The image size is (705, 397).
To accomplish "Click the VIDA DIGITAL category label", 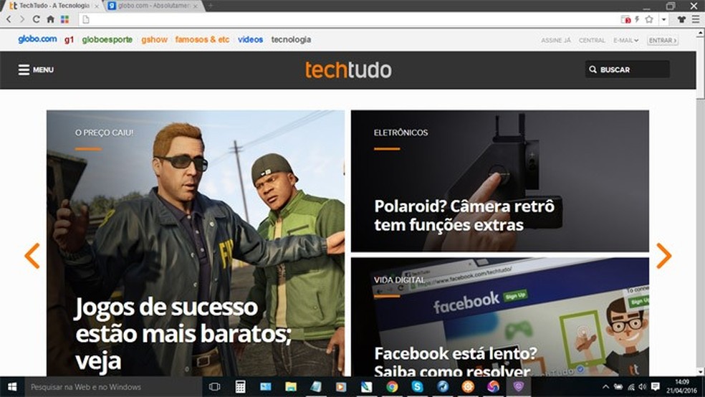I will [x=399, y=279].
